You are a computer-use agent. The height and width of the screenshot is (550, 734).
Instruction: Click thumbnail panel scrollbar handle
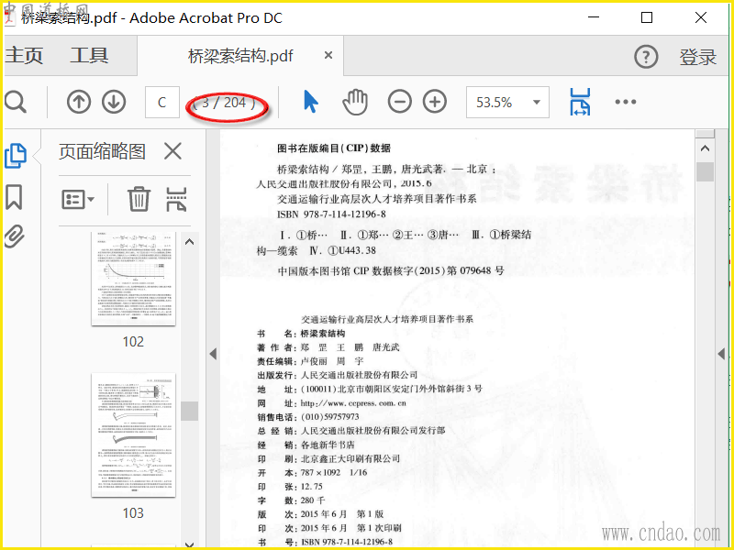pos(190,411)
